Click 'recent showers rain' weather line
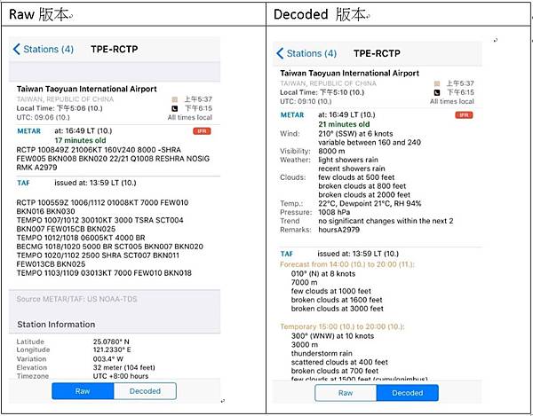The width and height of the screenshot is (533, 416). pyautogui.click(x=352, y=169)
